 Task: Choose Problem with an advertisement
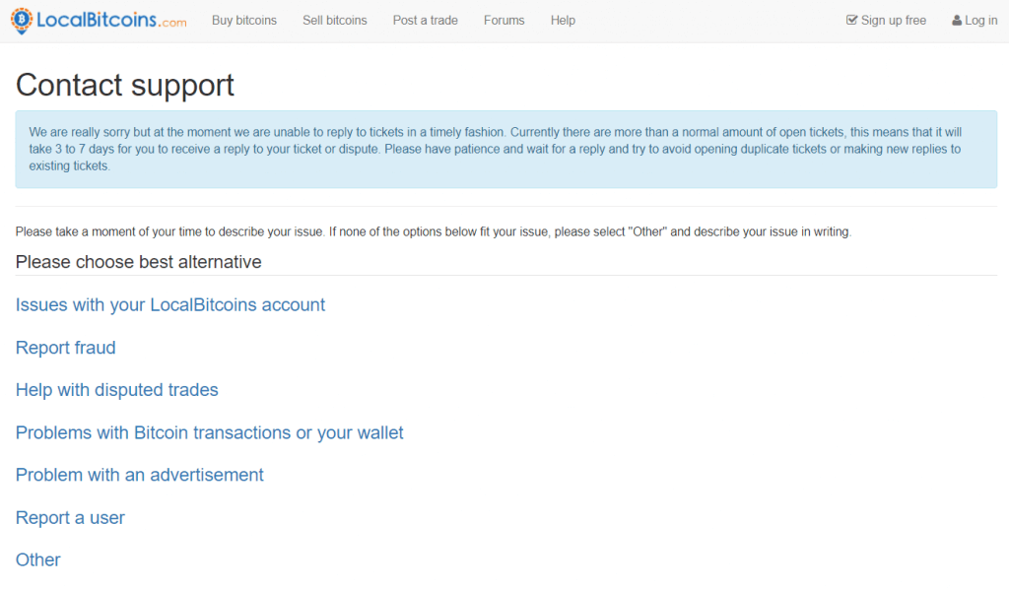(x=140, y=475)
